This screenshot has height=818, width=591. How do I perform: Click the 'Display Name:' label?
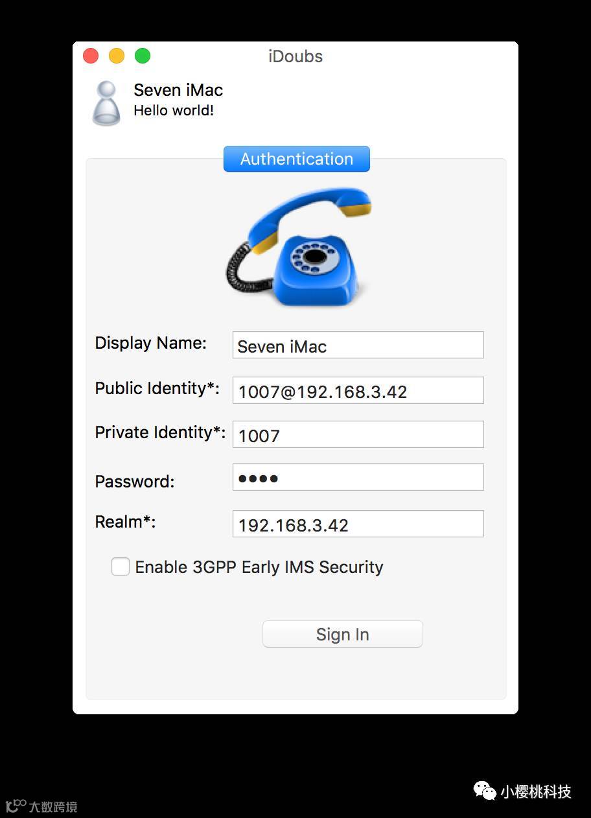pos(151,343)
